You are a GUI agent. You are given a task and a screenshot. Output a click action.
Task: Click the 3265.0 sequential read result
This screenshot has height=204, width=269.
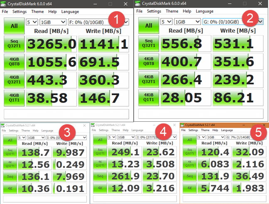point(51,44)
